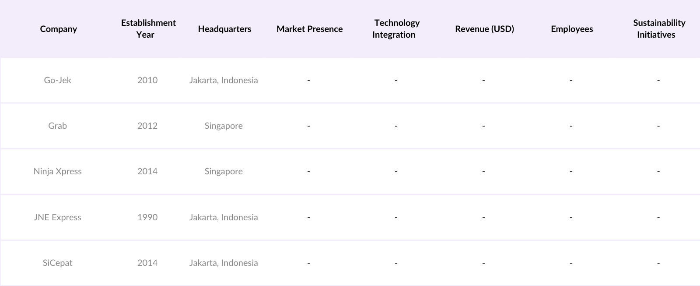Click the Grab company cell
This screenshot has height=286, width=700.
pos(57,126)
